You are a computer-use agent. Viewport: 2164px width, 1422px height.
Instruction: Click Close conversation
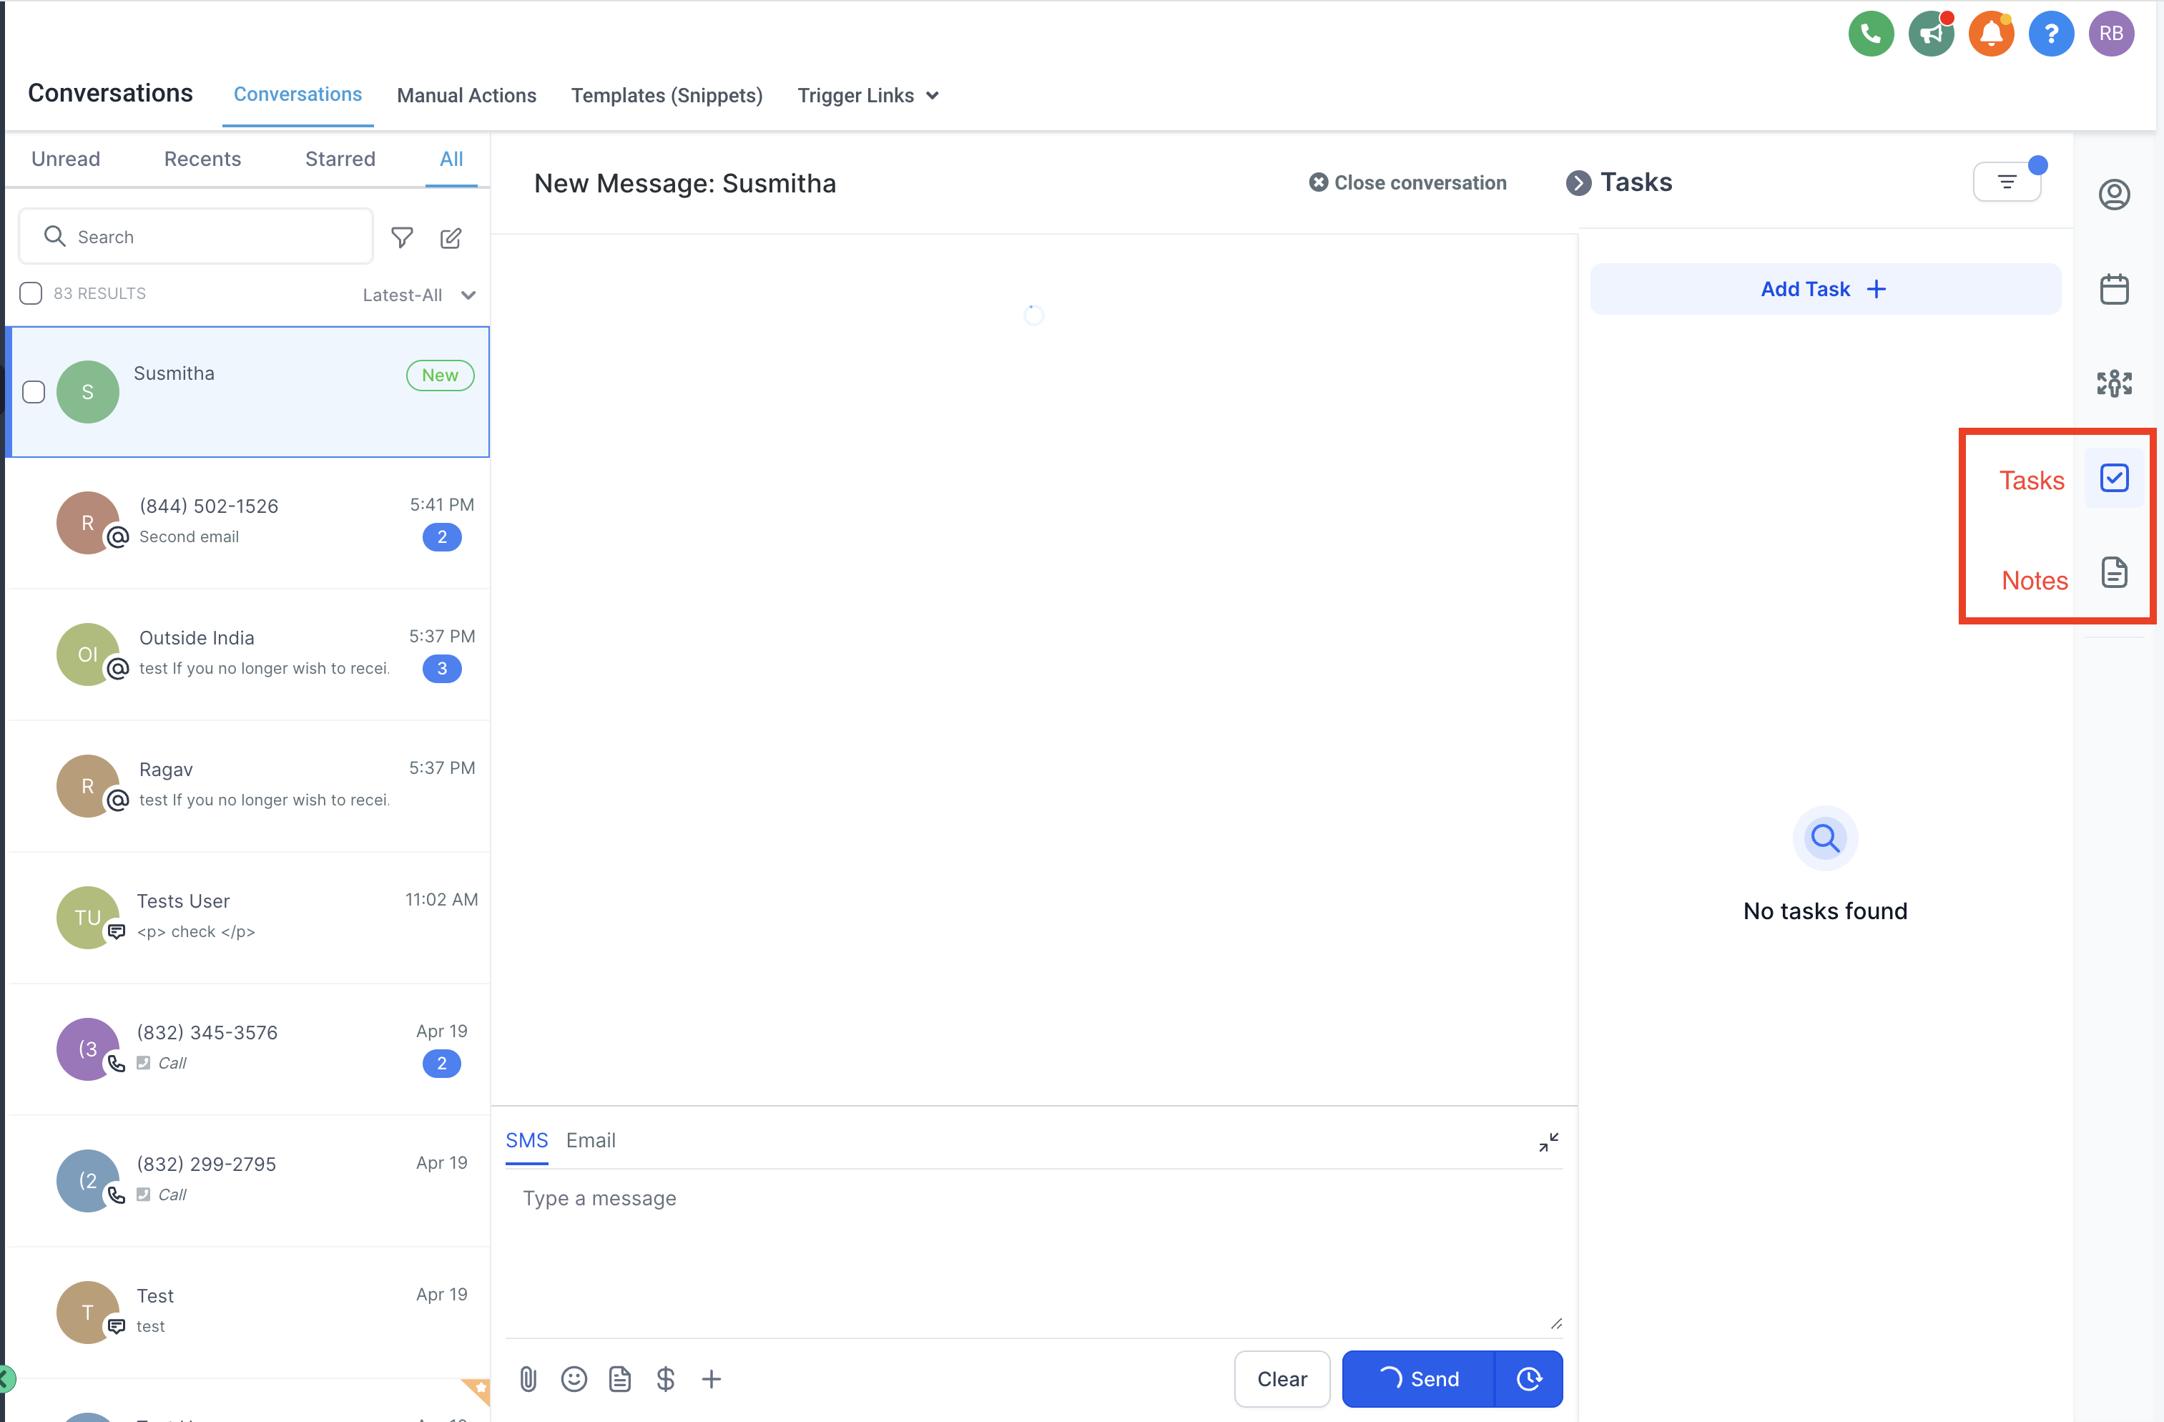(x=1407, y=182)
